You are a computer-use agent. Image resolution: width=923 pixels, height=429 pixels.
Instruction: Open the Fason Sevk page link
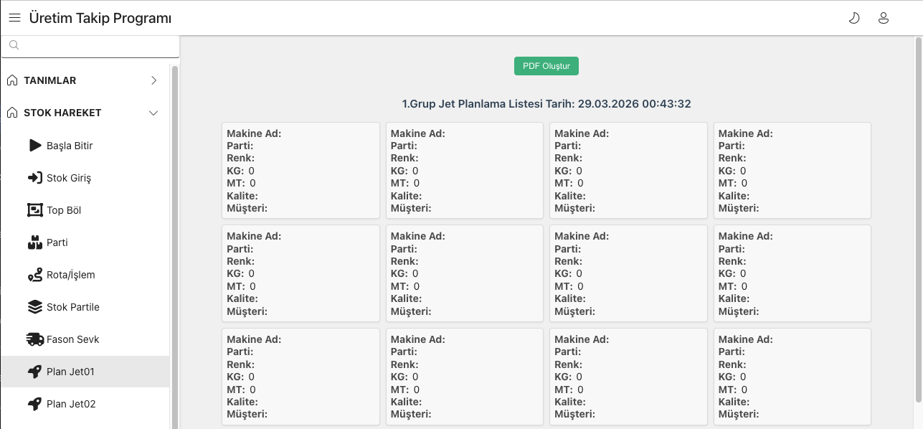click(x=72, y=339)
